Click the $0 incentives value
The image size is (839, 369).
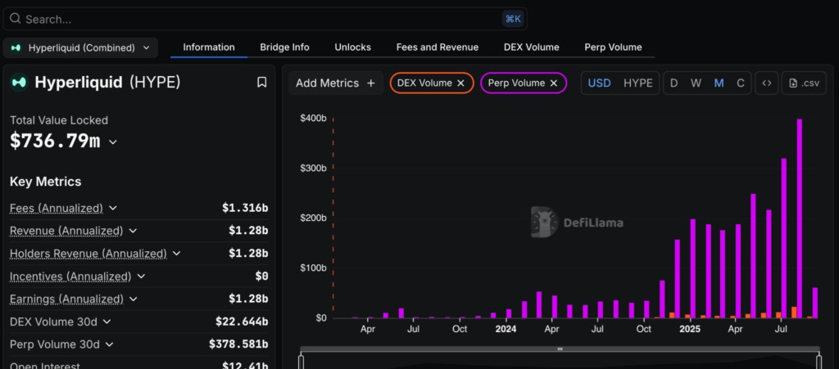coord(261,276)
